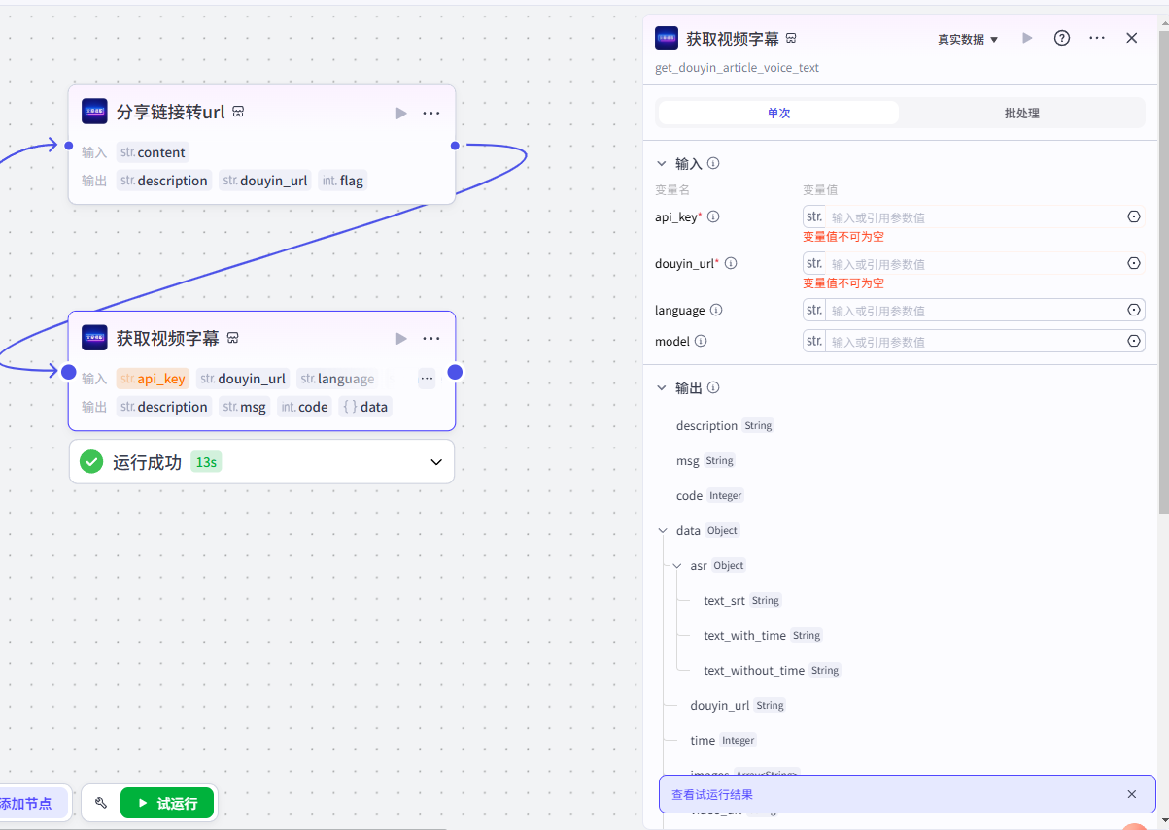The height and width of the screenshot is (830, 1169).
Task: Click the api_key variable reference picker icon
Action: coord(1133,216)
